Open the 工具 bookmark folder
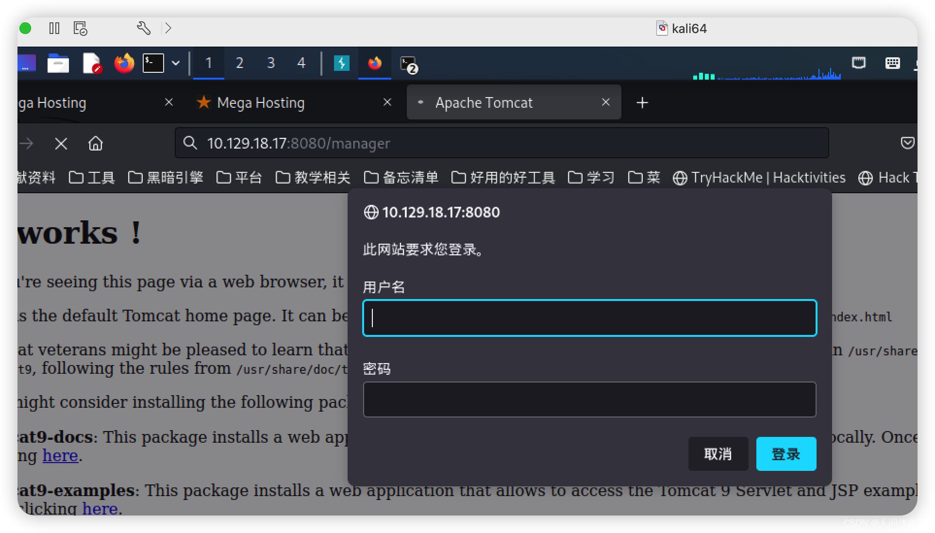The image size is (935, 533). pos(92,178)
